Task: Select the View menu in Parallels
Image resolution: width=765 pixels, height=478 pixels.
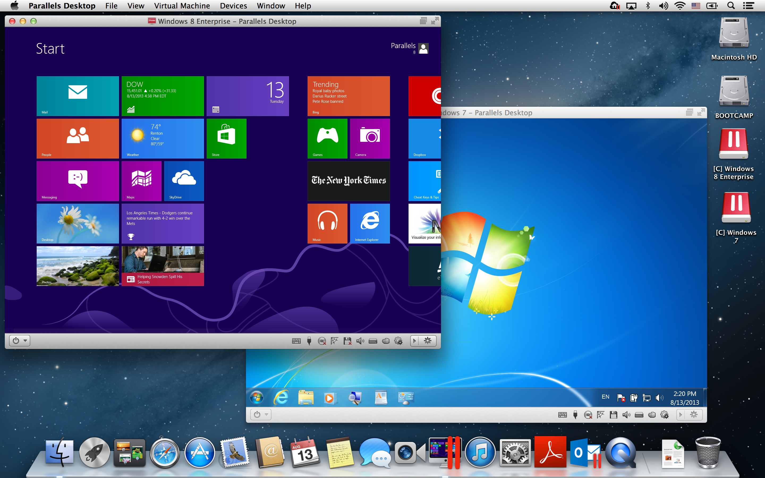Action: click(135, 6)
